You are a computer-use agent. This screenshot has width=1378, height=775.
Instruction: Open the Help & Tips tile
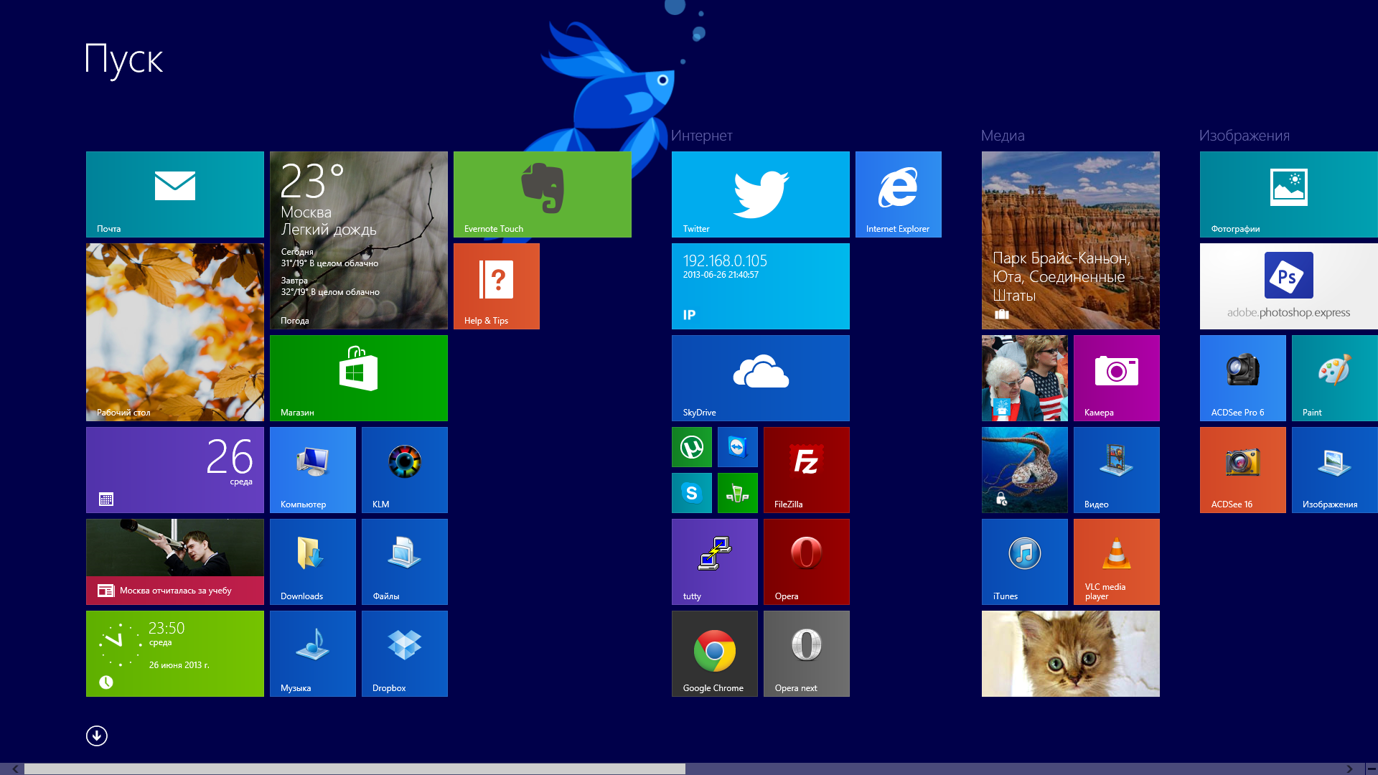pyautogui.click(x=497, y=286)
